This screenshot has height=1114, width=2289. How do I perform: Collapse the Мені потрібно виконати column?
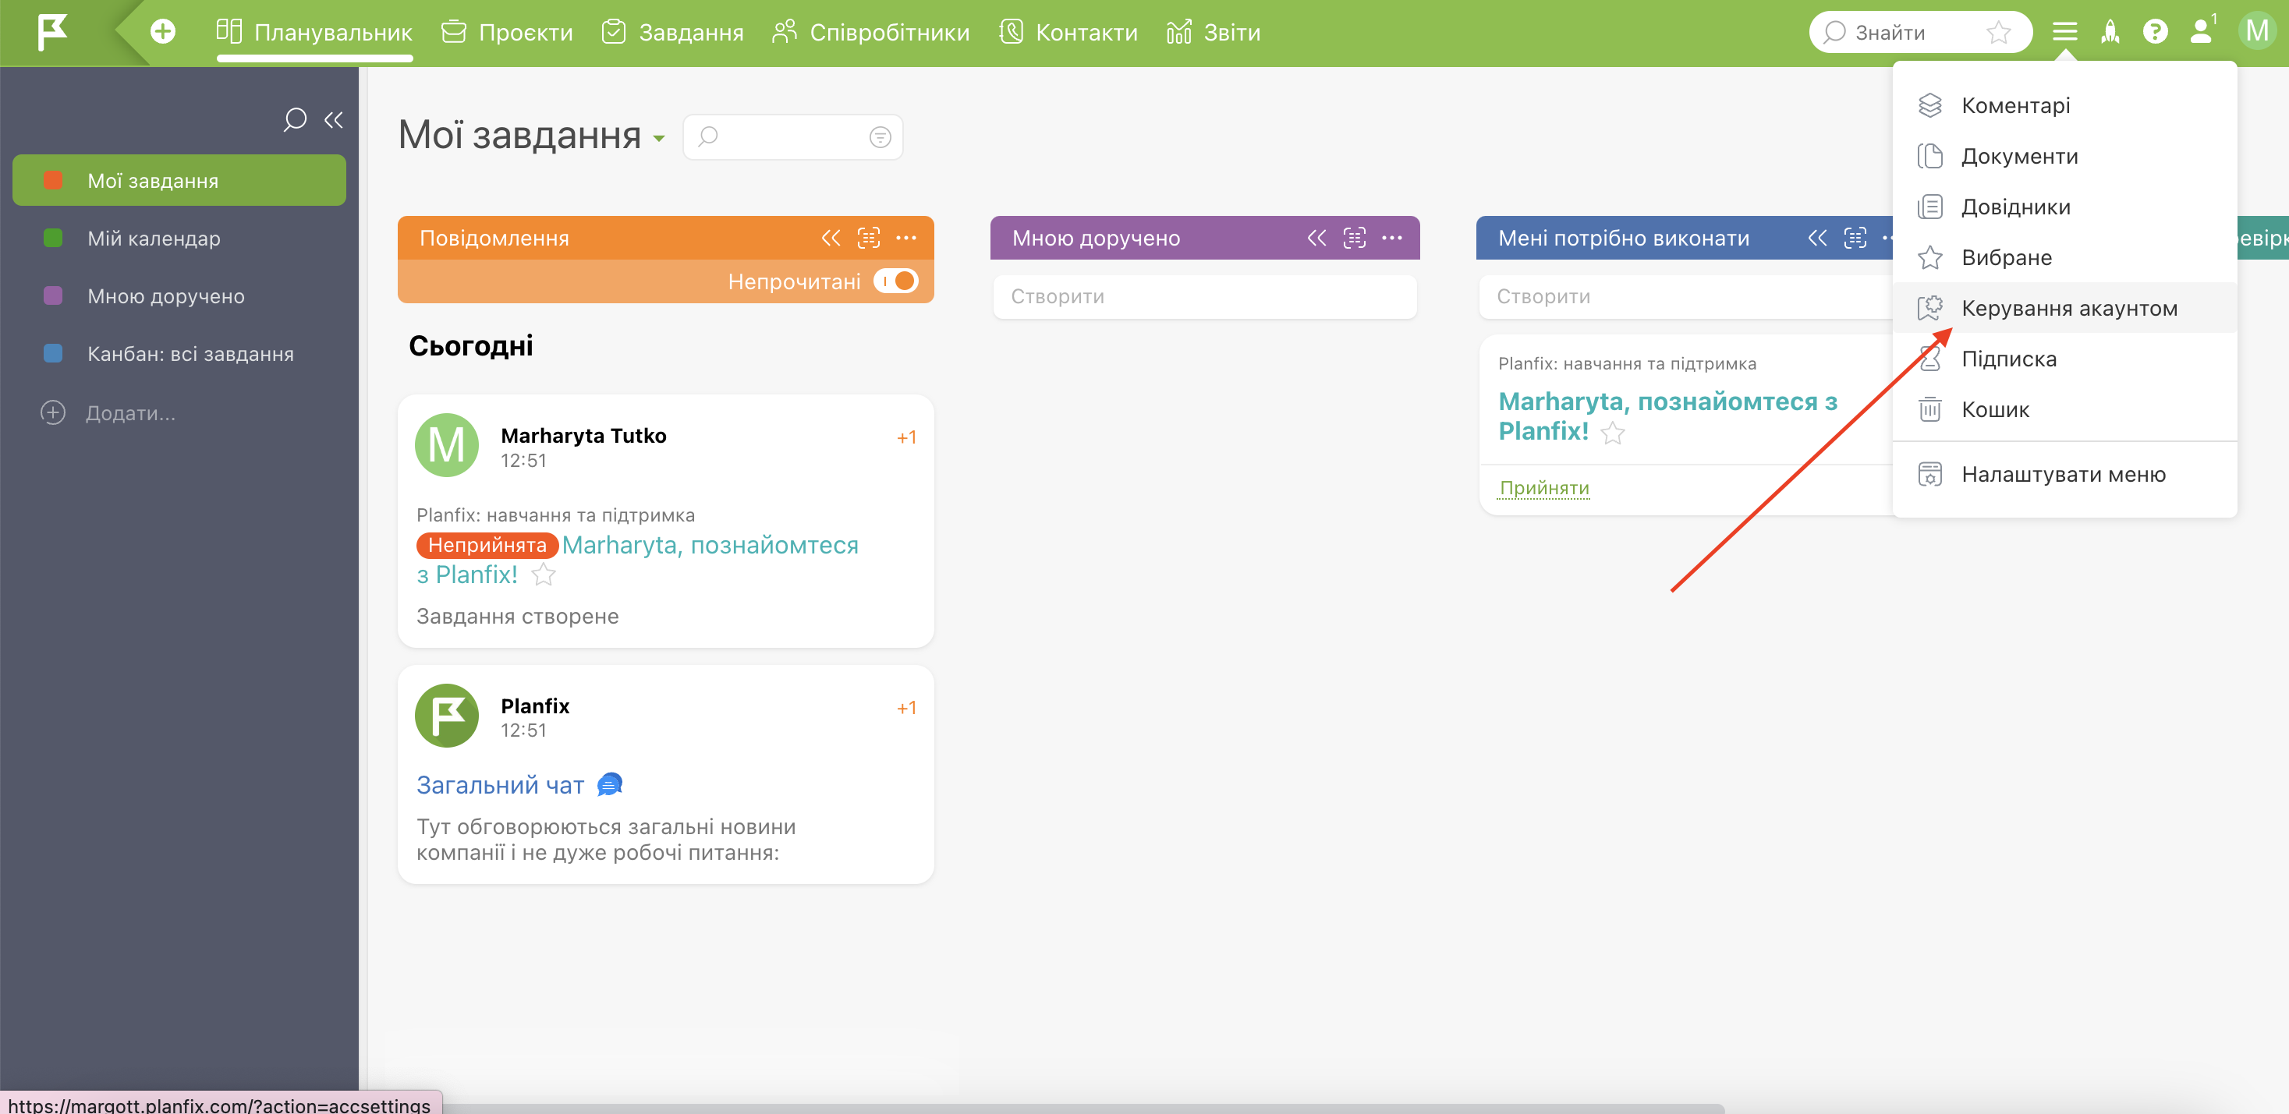click(x=1818, y=238)
